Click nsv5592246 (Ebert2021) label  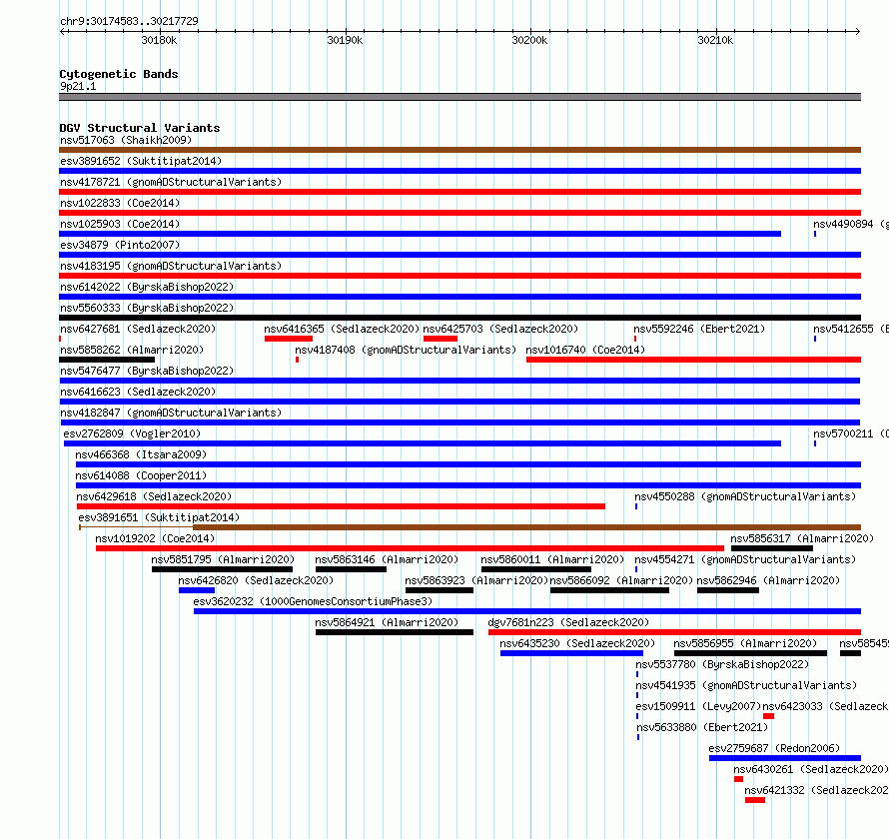pyautogui.click(x=699, y=329)
